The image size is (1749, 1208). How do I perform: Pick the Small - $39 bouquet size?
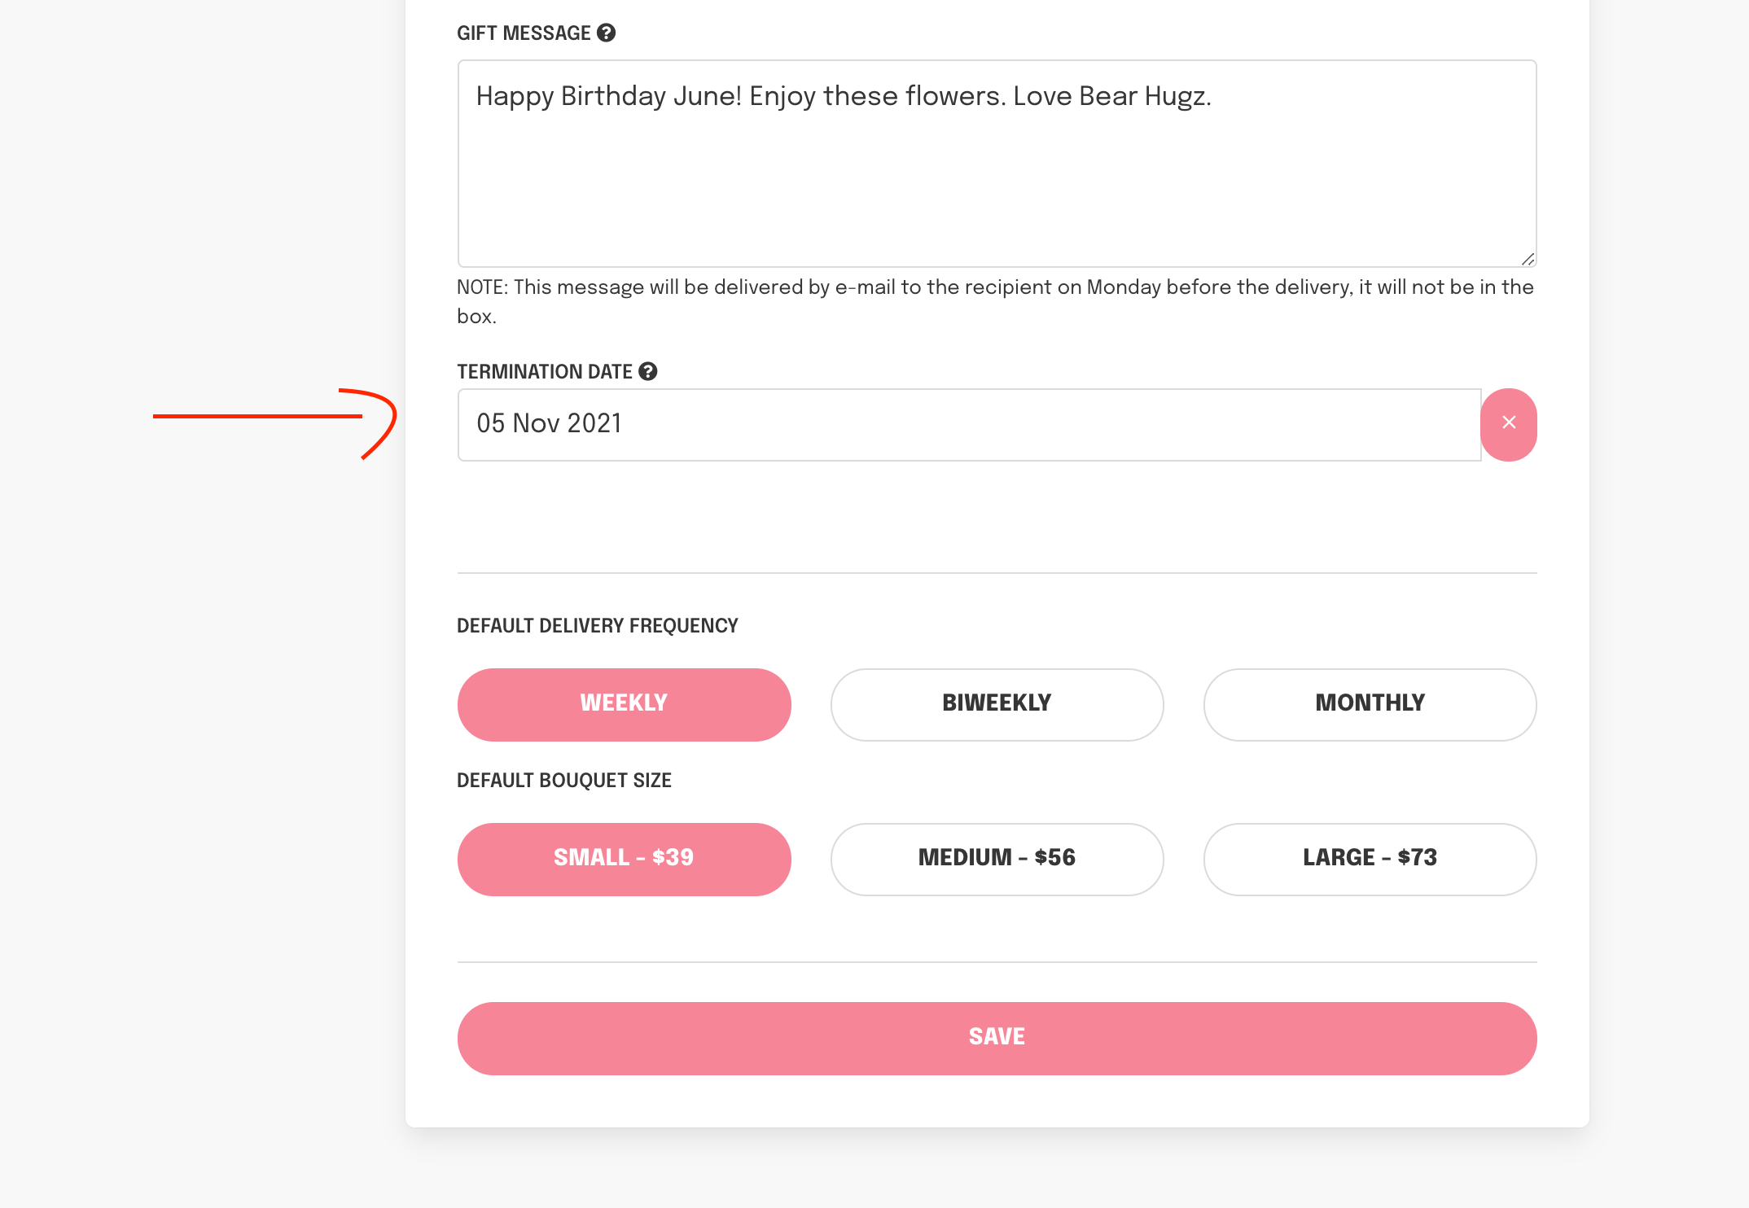(624, 859)
